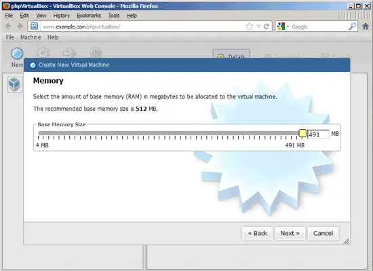Image resolution: width=373 pixels, height=271 pixels.
Task: Click the Settings gear toolbar icon
Action: coord(43,53)
